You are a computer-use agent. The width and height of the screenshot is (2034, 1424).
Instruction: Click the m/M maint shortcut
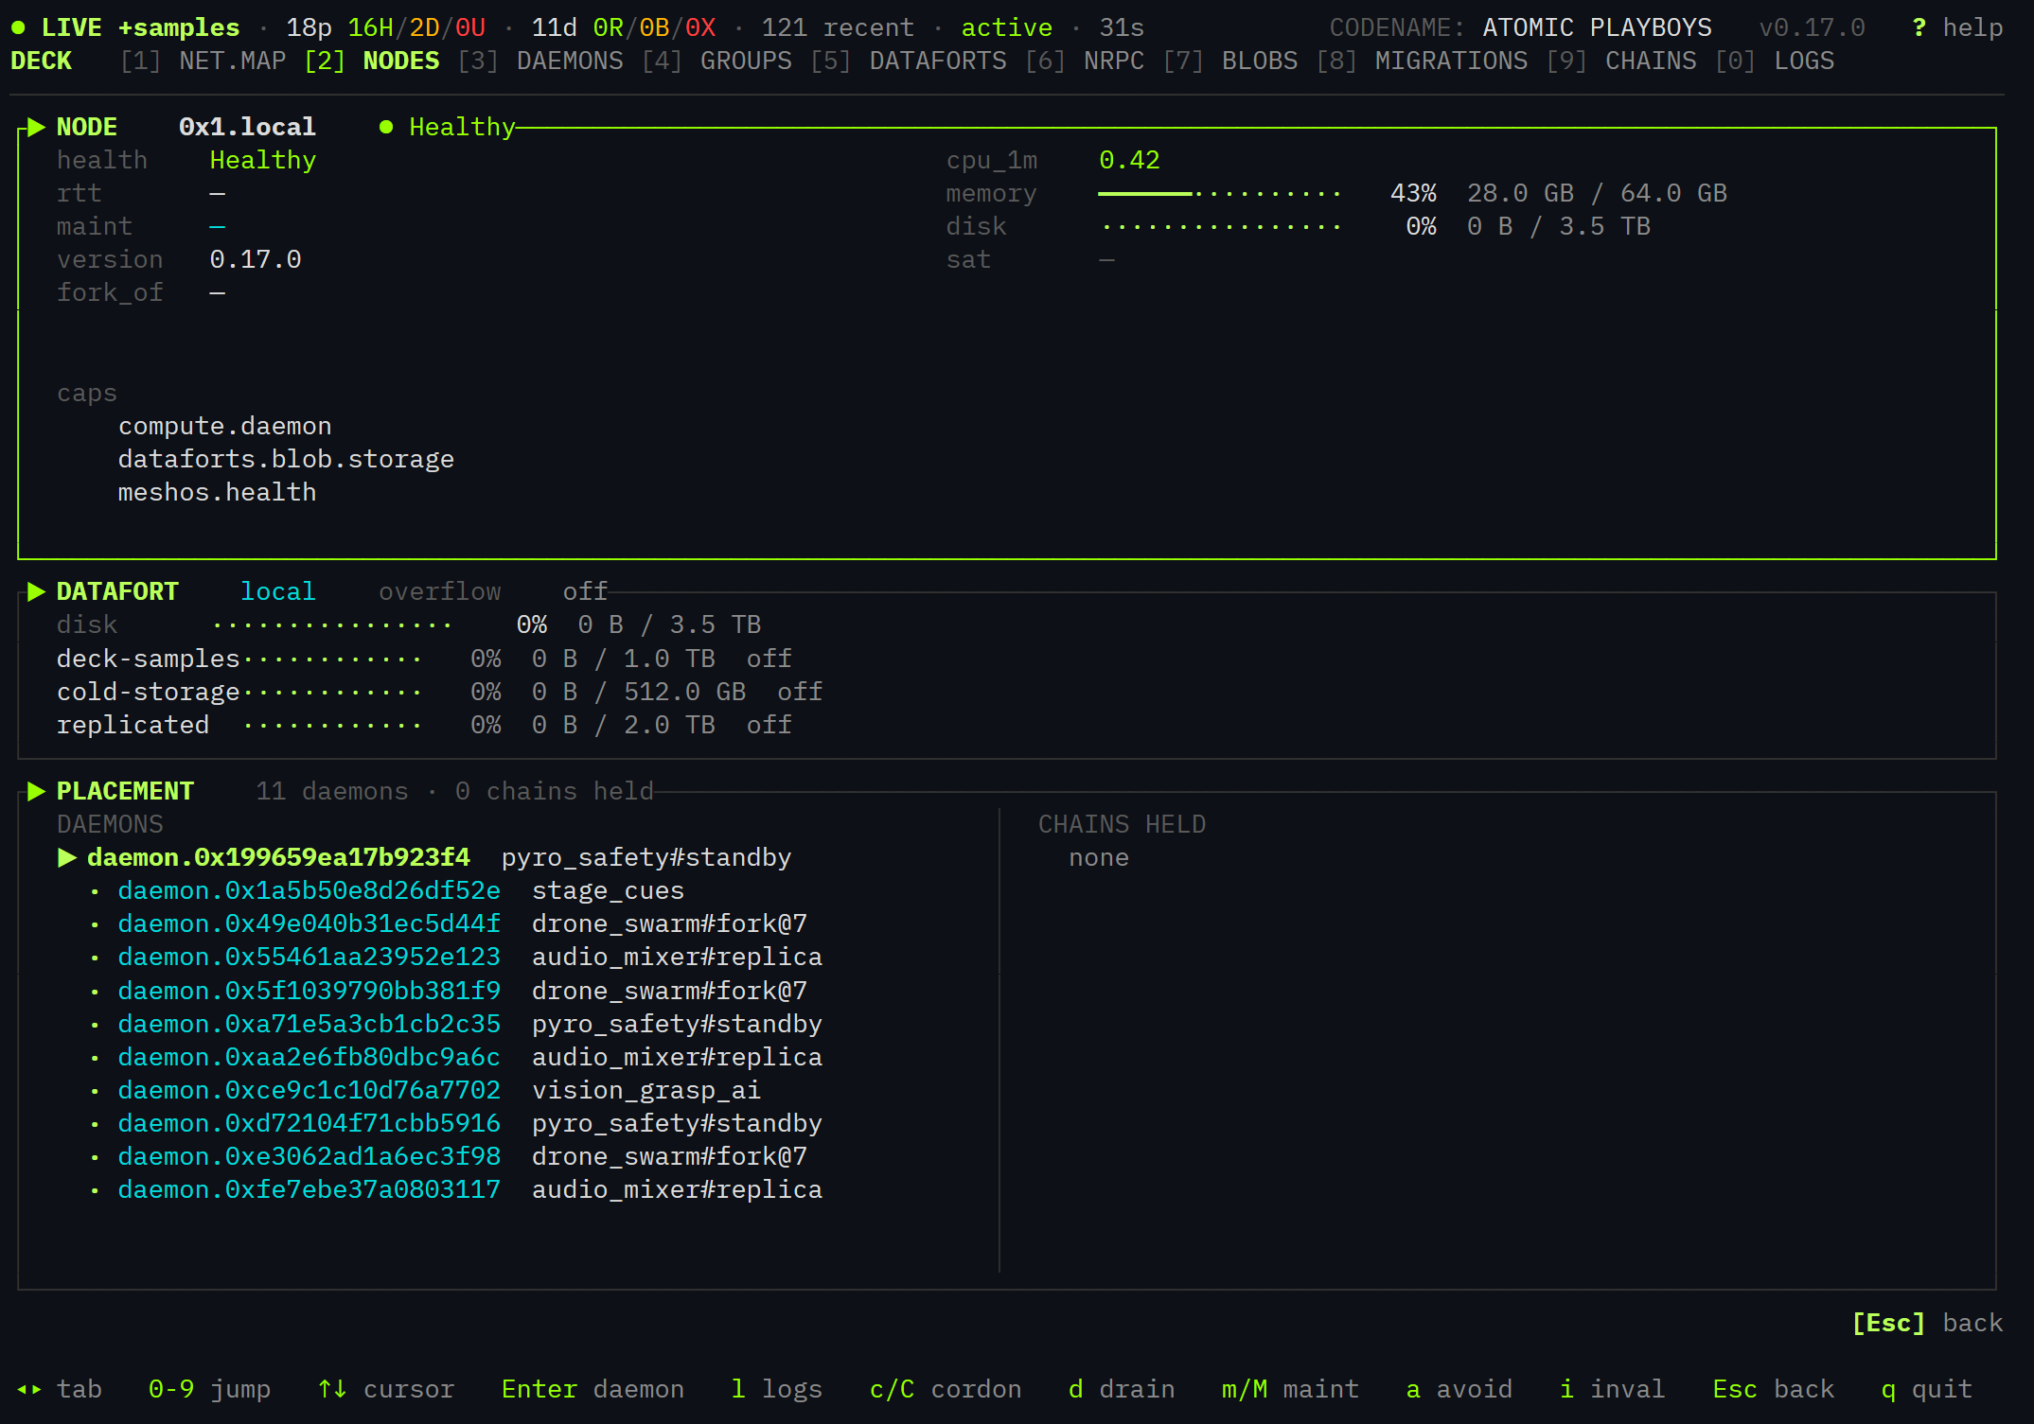[x=1290, y=1389]
